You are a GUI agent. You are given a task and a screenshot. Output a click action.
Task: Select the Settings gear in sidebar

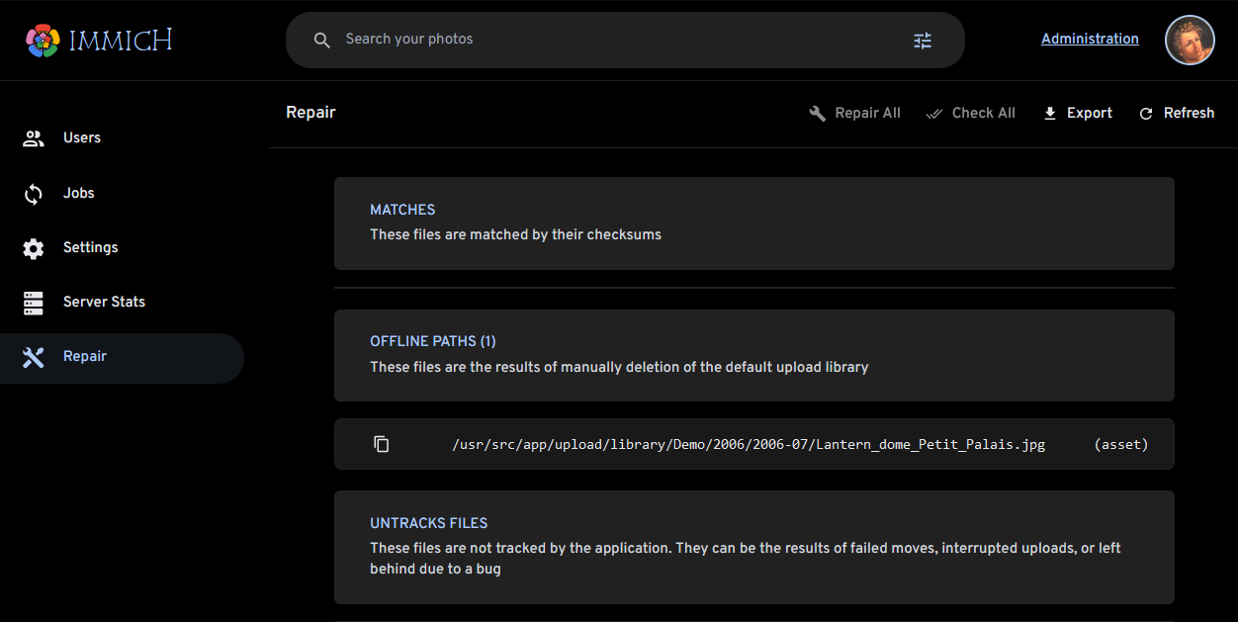(34, 248)
